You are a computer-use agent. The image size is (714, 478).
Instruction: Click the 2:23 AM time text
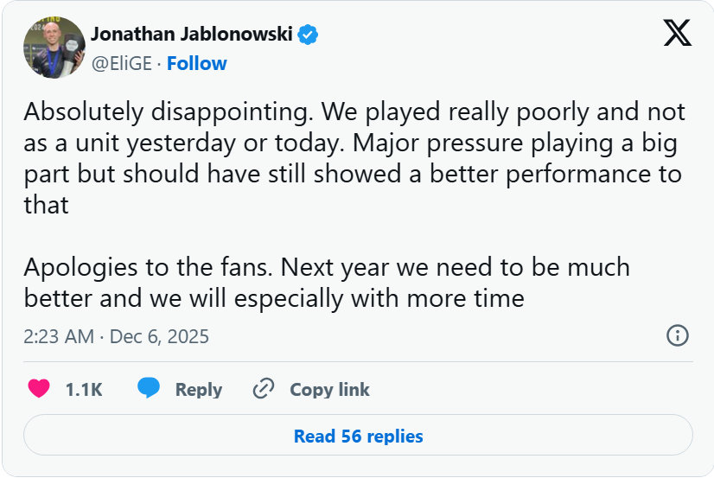point(59,336)
